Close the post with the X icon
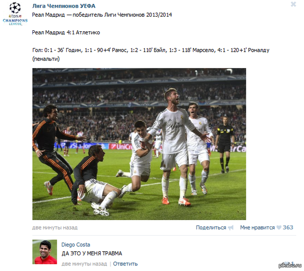Image resolution: width=304 pixels, height=271 pixels. coord(293,4)
